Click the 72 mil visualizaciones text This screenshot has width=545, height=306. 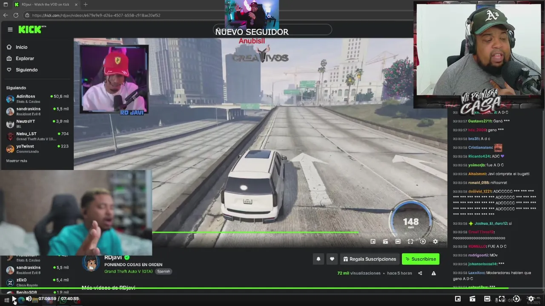tap(359, 273)
